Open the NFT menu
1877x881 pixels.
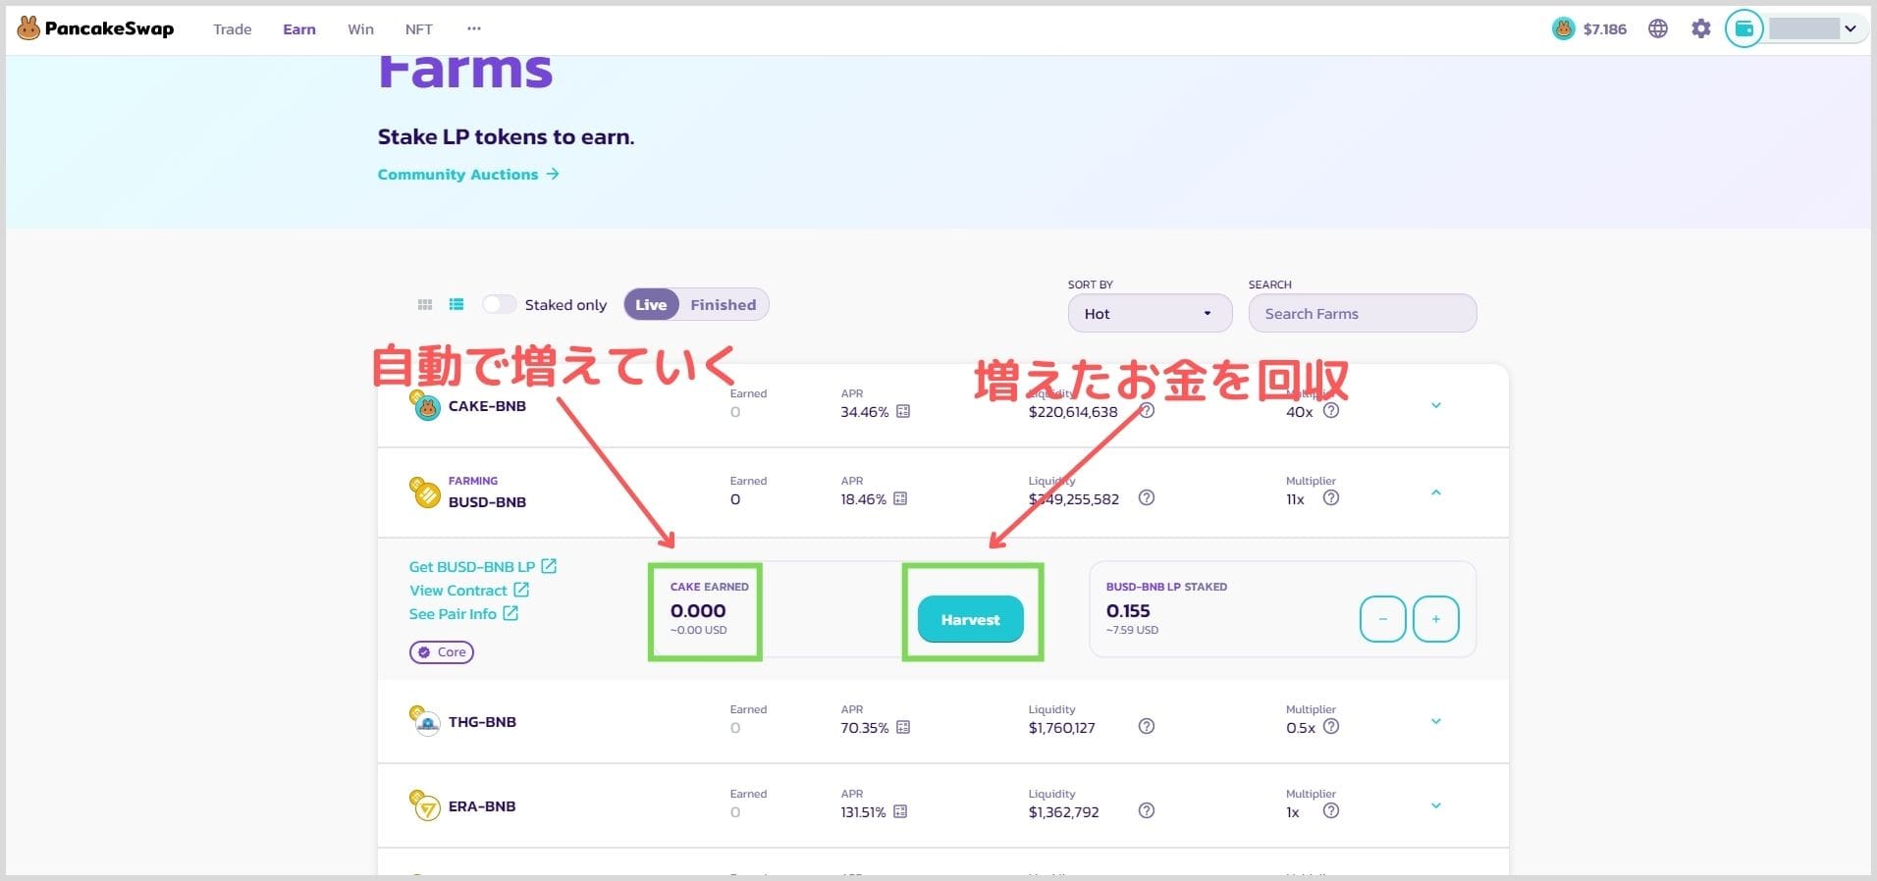pyautogui.click(x=418, y=29)
